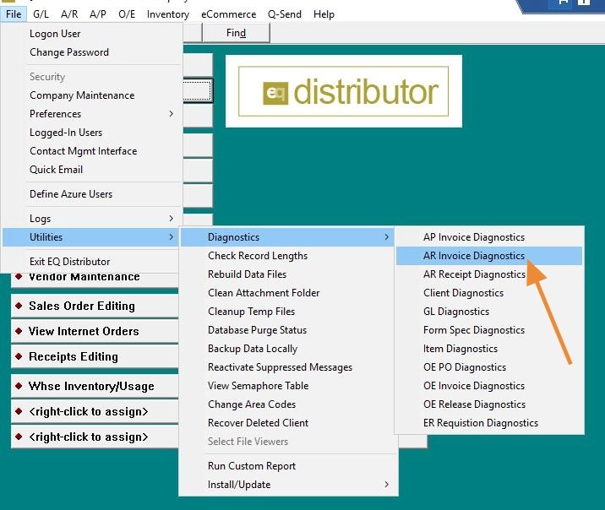Viewport: 605px width, 510px height.
Task: Choose Form Spec Diagnostics
Action: (489, 329)
